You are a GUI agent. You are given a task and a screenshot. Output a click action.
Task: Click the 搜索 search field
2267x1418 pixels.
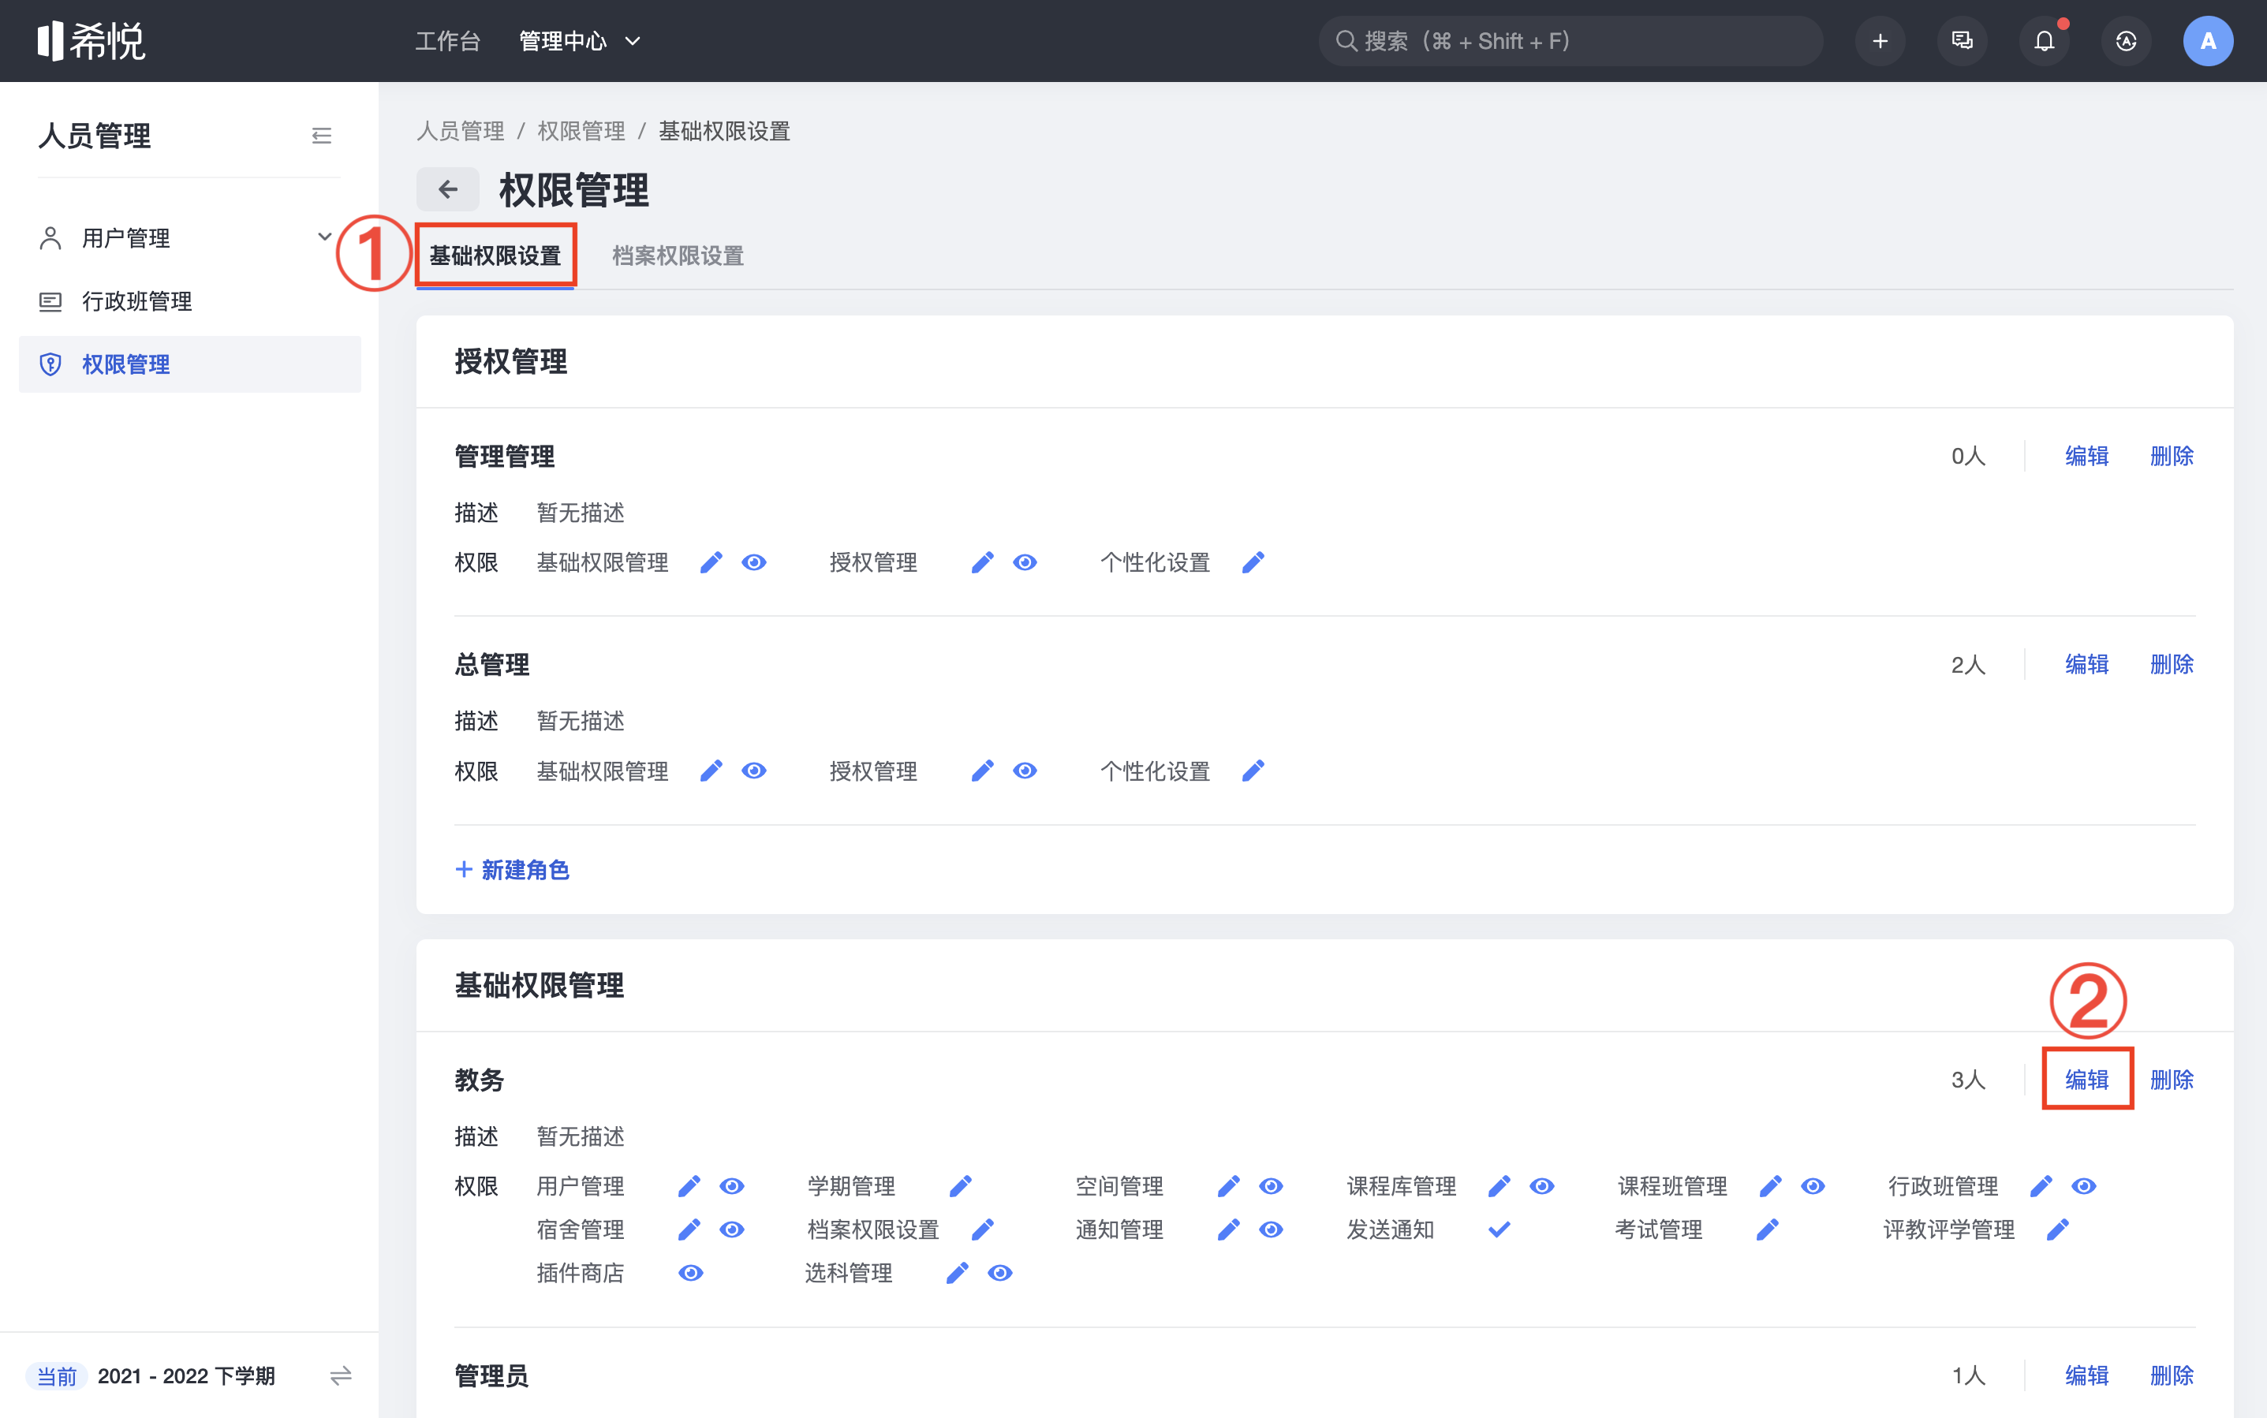[1570, 40]
